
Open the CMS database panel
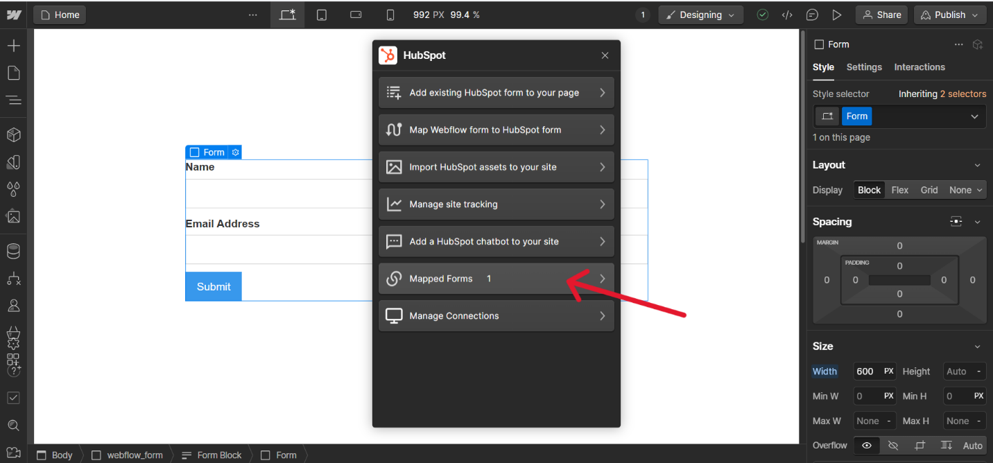coord(14,251)
